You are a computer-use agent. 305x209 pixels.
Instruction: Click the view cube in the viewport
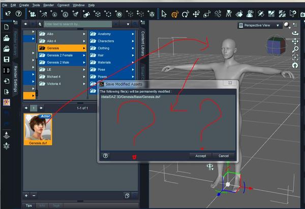pyautogui.click(x=276, y=46)
